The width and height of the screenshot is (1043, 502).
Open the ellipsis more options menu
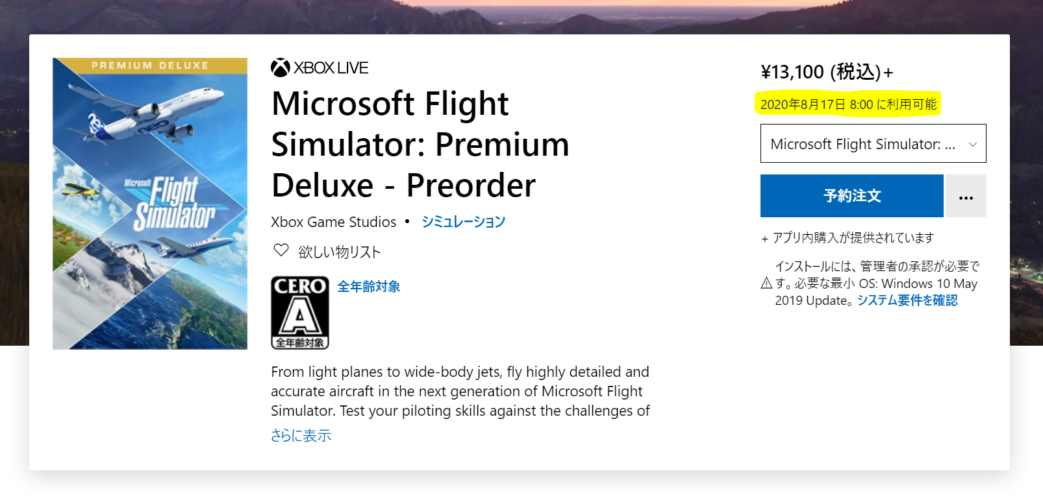click(966, 196)
